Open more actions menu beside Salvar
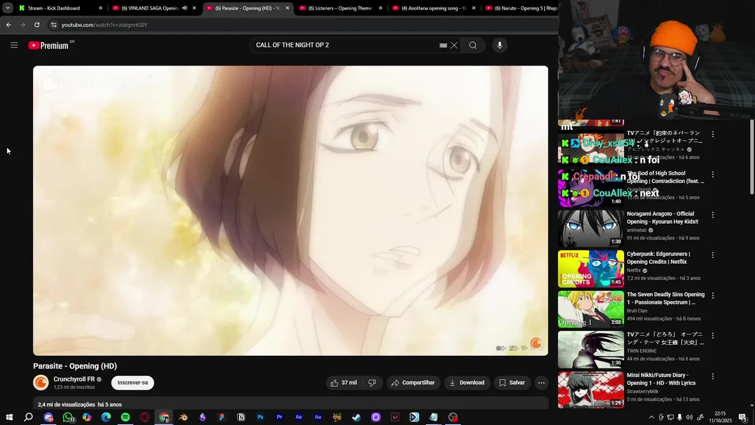The height and width of the screenshot is (425, 755). pyautogui.click(x=541, y=382)
